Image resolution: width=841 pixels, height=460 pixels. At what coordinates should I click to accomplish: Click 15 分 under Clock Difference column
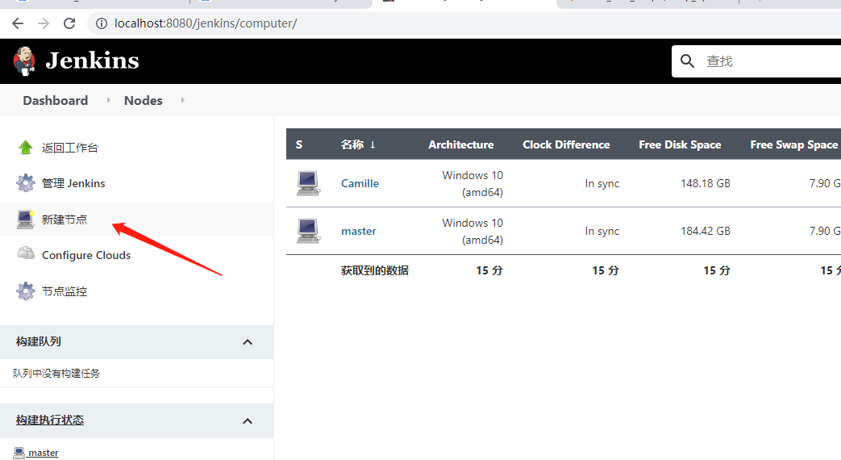tap(606, 270)
